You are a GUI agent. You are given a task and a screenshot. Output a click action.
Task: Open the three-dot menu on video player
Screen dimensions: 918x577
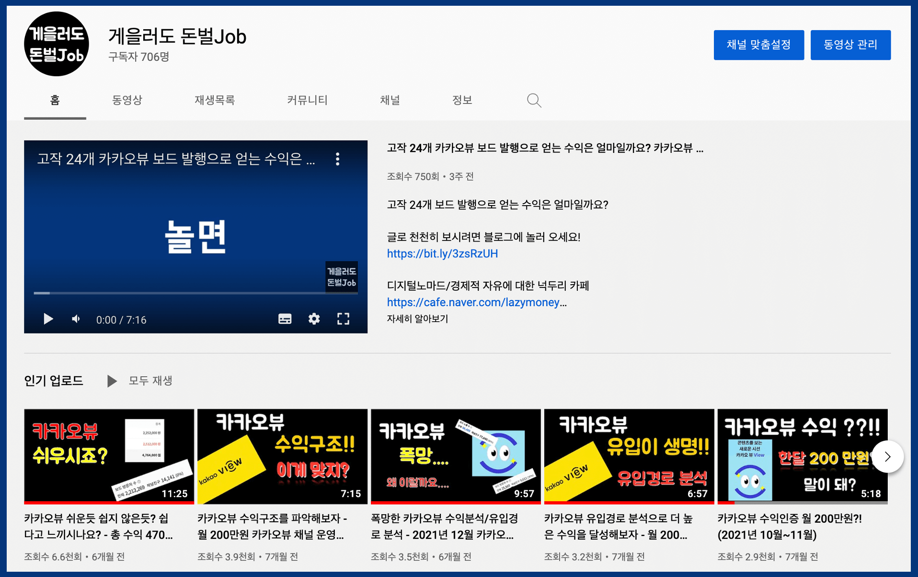click(x=338, y=159)
